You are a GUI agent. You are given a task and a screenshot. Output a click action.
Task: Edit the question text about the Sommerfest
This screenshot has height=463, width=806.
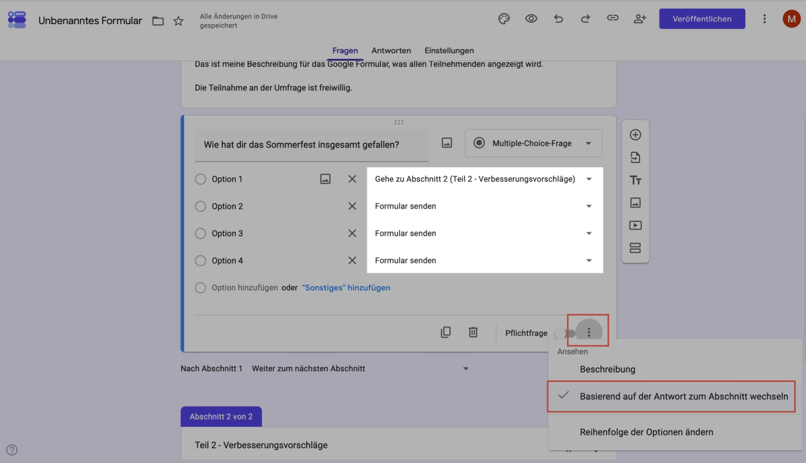(312, 145)
